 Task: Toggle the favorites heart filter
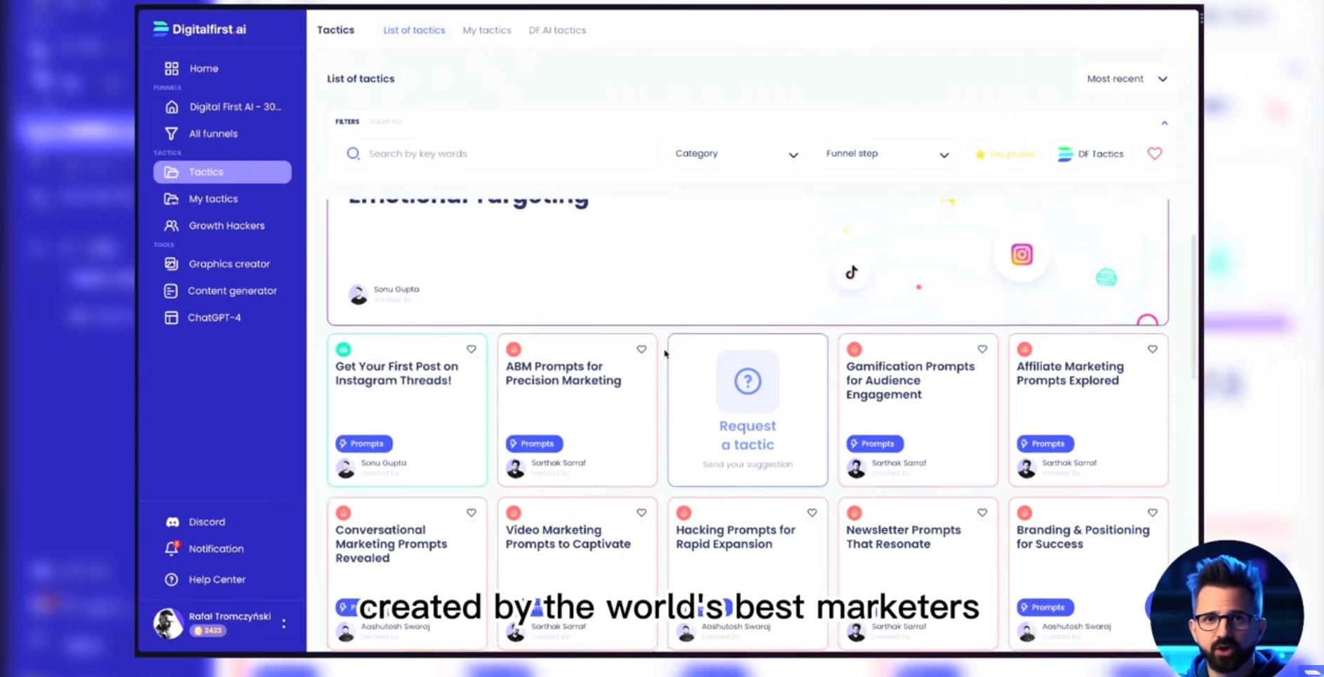click(1154, 154)
